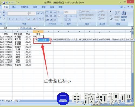Confirm formula with the checkmark icon
The height and width of the screenshot is (107, 135).
click(x=27, y=28)
